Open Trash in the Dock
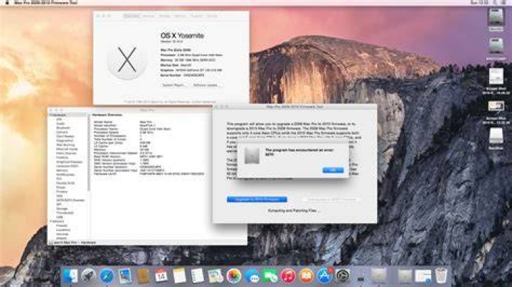Screen dimensions: 512x287 [441, 276]
